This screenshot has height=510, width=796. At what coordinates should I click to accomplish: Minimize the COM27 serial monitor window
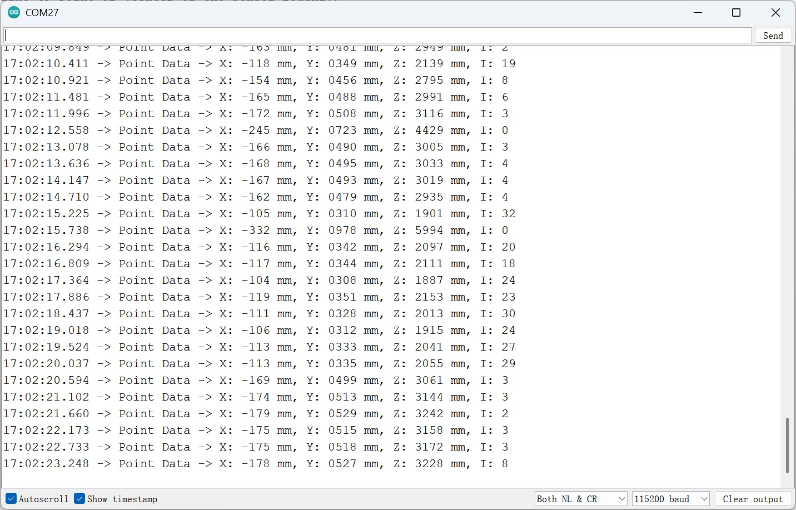(x=699, y=13)
